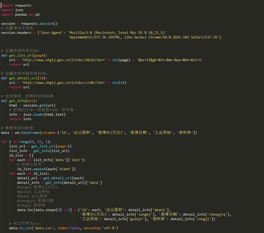The width and height of the screenshot is (264, 233).
Task: Click 'detail_url = get_detail_url(each)' line
Action: [x=50, y=178]
